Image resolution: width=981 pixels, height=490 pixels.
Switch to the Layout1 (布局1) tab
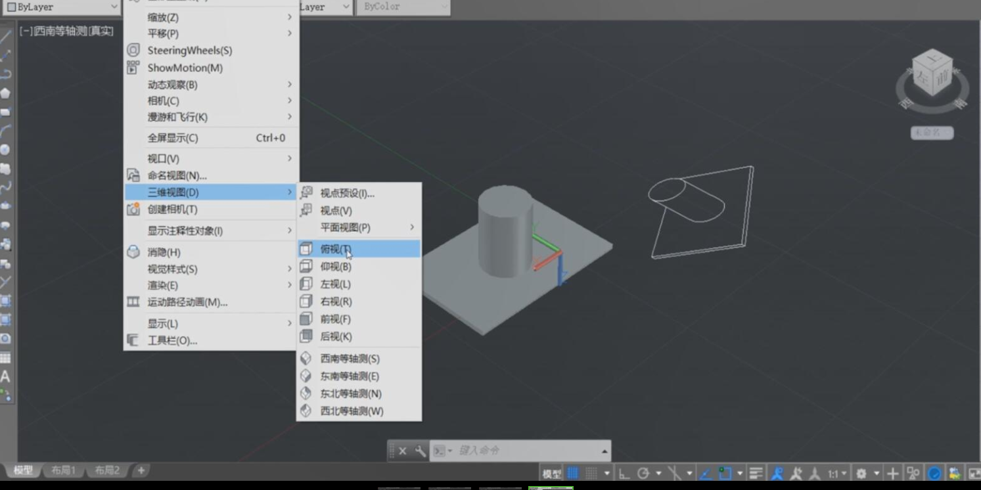point(64,470)
